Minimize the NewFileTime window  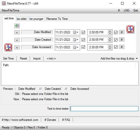coord(111,4)
